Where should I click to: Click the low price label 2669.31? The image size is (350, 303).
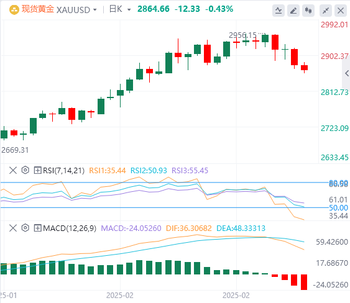[15, 150]
